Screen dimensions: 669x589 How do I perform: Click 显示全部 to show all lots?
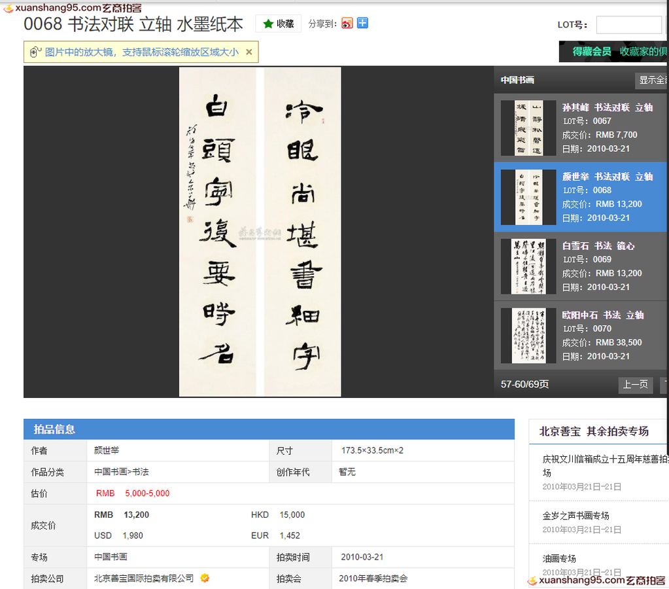653,80
